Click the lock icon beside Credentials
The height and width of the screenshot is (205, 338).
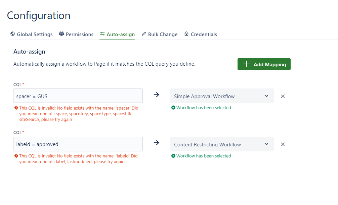coord(186,34)
